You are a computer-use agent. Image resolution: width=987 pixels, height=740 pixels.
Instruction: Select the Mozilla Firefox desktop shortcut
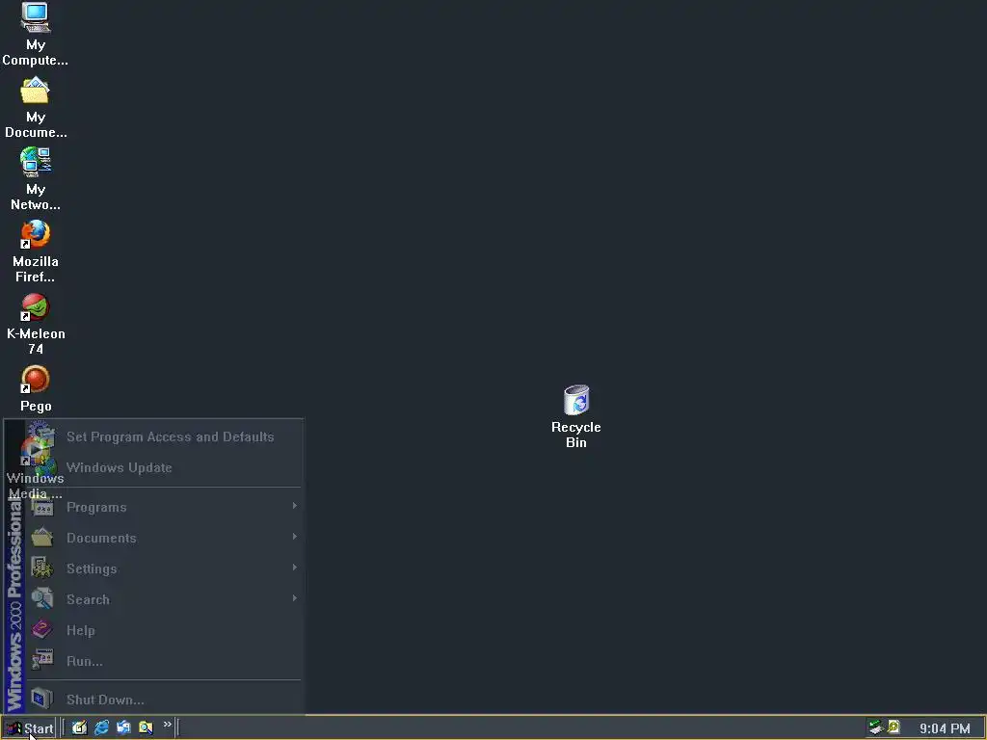click(x=36, y=251)
